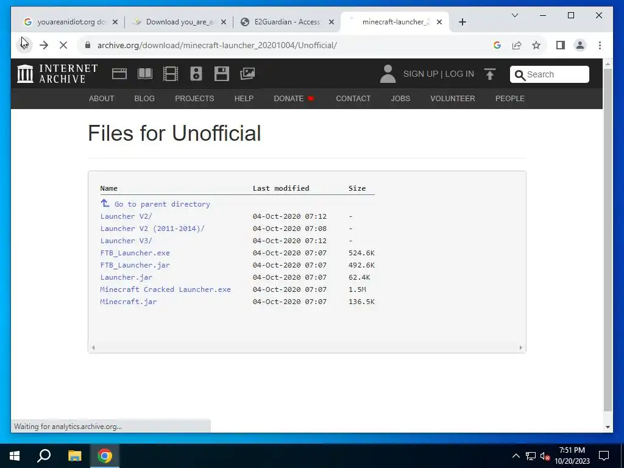Open the HELP menu item

tap(244, 99)
